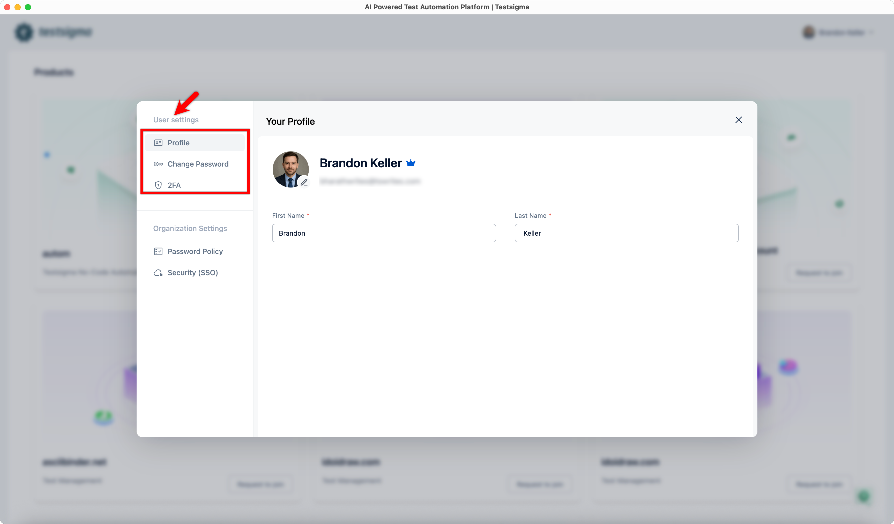Viewport: 894px width, 524px height.
Task: Click the shield icon next to 2FA
Action: point(158,185)
